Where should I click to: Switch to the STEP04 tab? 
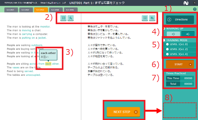click(x=56, y=10)
